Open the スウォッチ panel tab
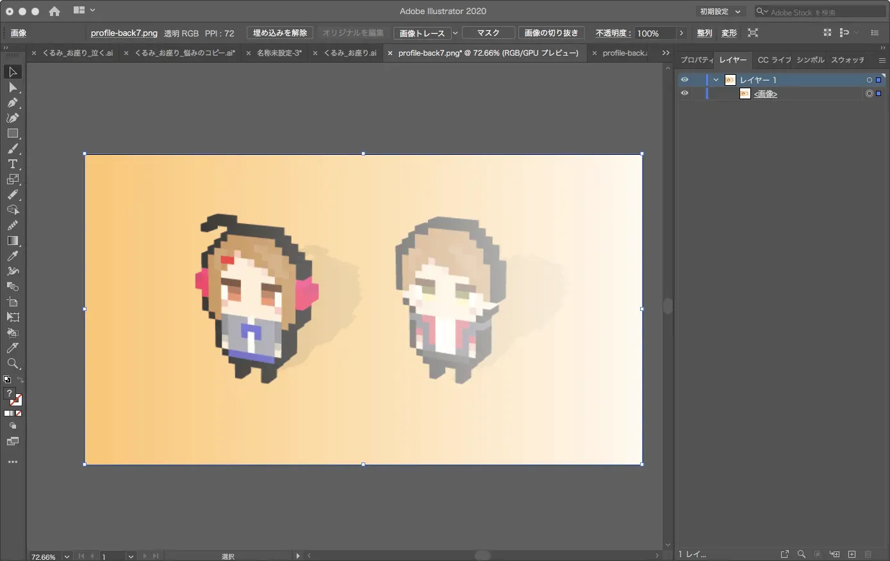 tap(848, 60)
